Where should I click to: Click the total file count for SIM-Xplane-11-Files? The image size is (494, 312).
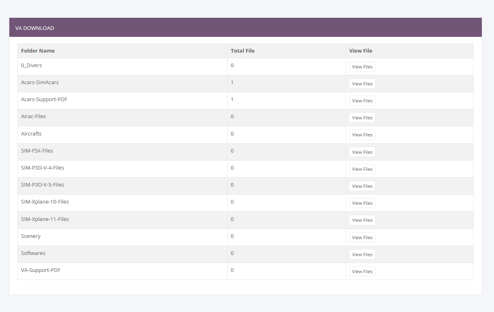coord(232,219)
